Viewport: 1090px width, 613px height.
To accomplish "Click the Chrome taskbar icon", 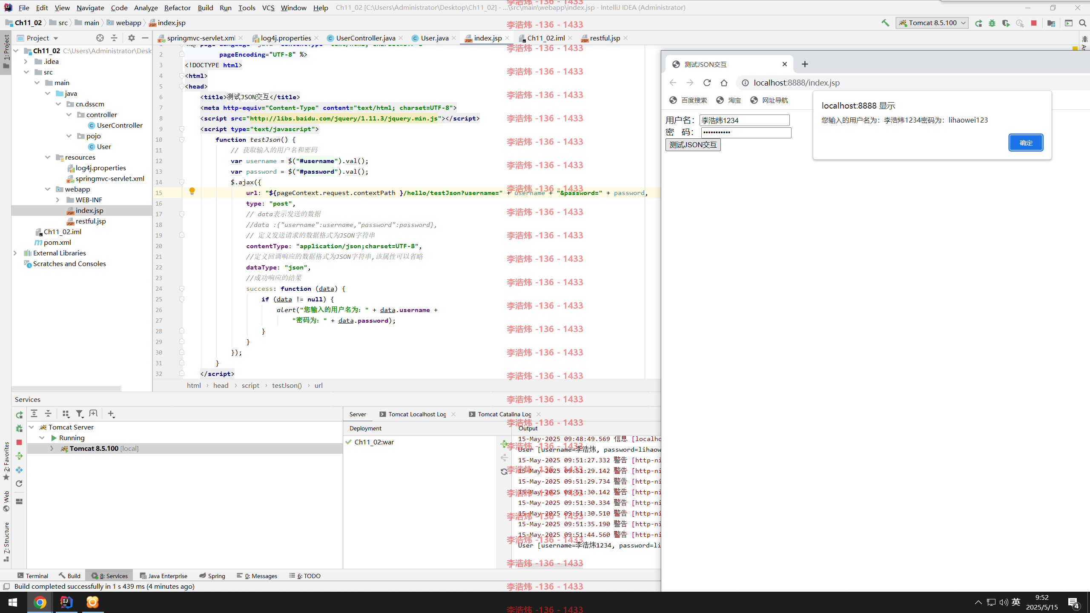I will pos(40,602).
